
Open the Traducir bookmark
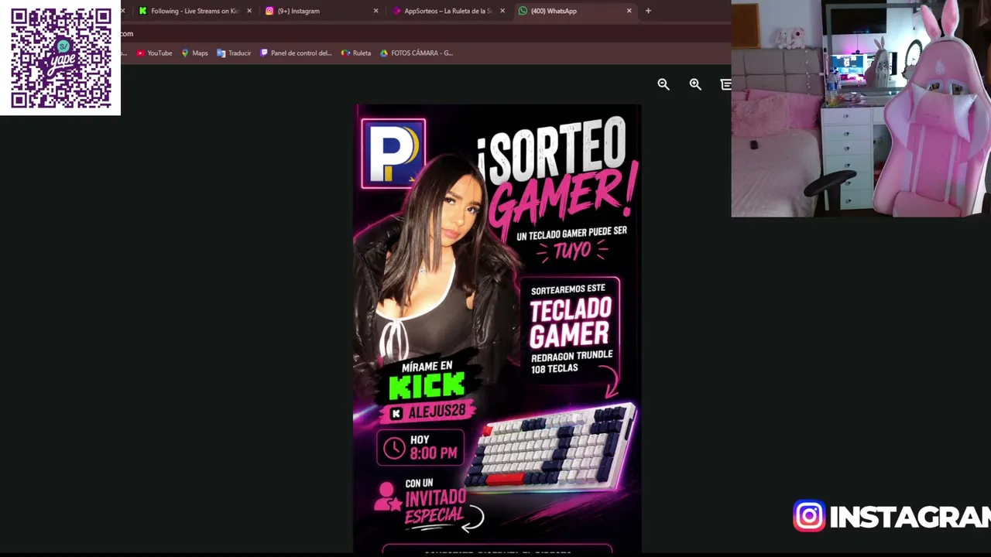point(234,53)
